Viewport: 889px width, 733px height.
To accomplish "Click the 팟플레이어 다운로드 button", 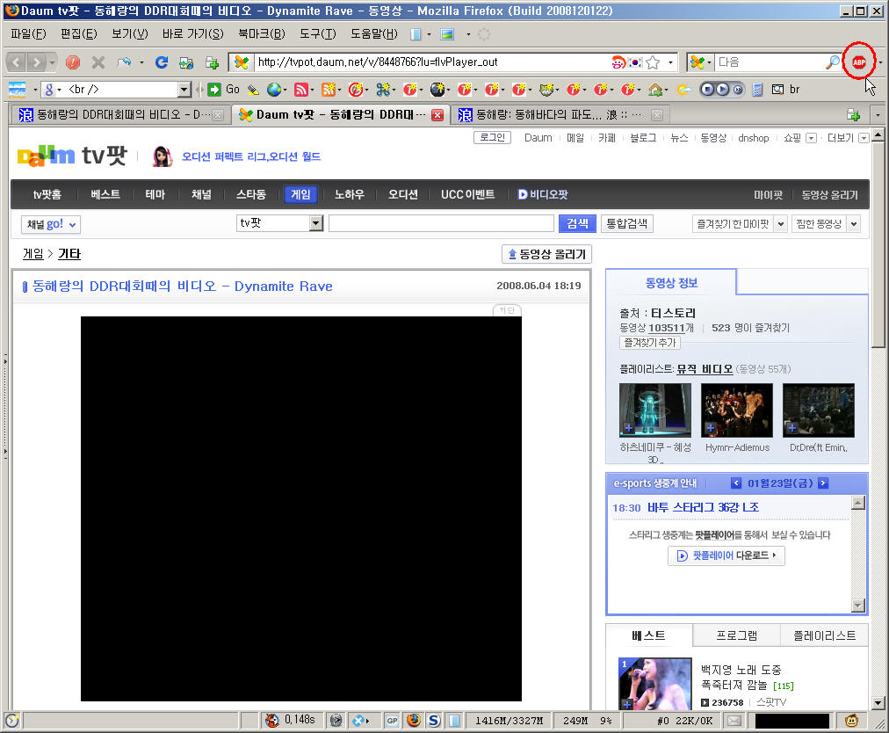I will coord(726,555).
